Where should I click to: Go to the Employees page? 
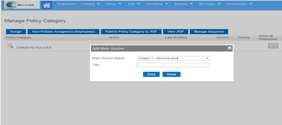pos(66,4)
